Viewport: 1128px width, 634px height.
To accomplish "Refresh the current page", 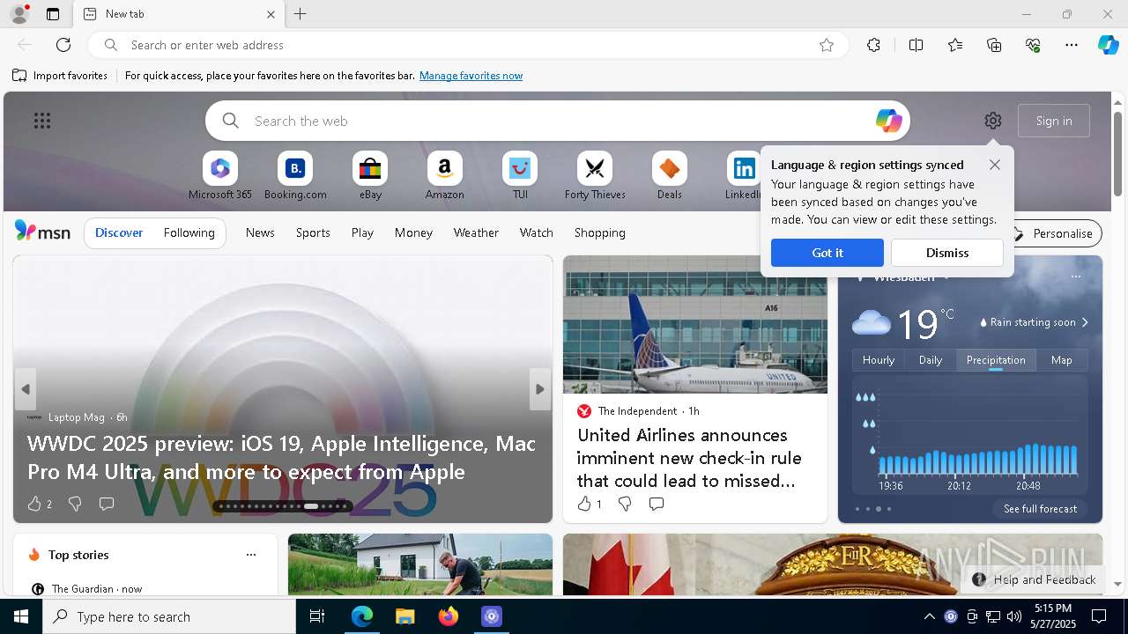I will click(63, 45).
